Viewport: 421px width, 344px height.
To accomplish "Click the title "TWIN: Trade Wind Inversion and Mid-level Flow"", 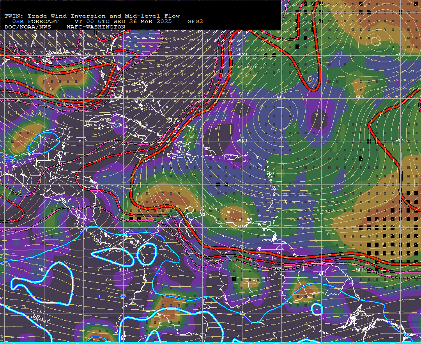I will tap(92, 16).
